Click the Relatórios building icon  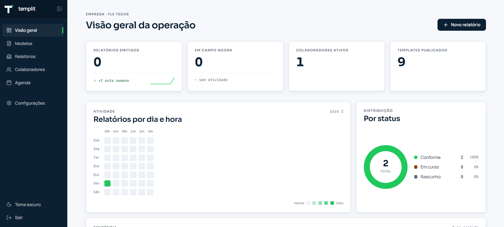pos(9,56)
